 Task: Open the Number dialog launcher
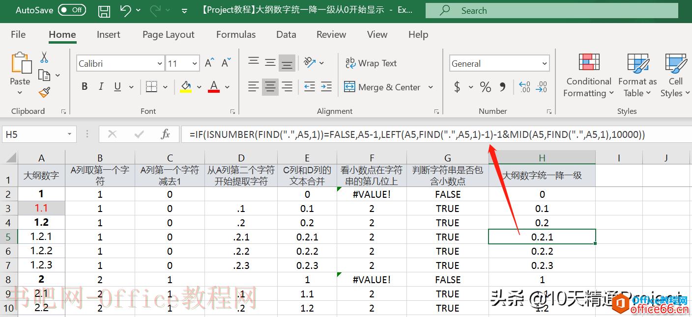click(549, 112)
